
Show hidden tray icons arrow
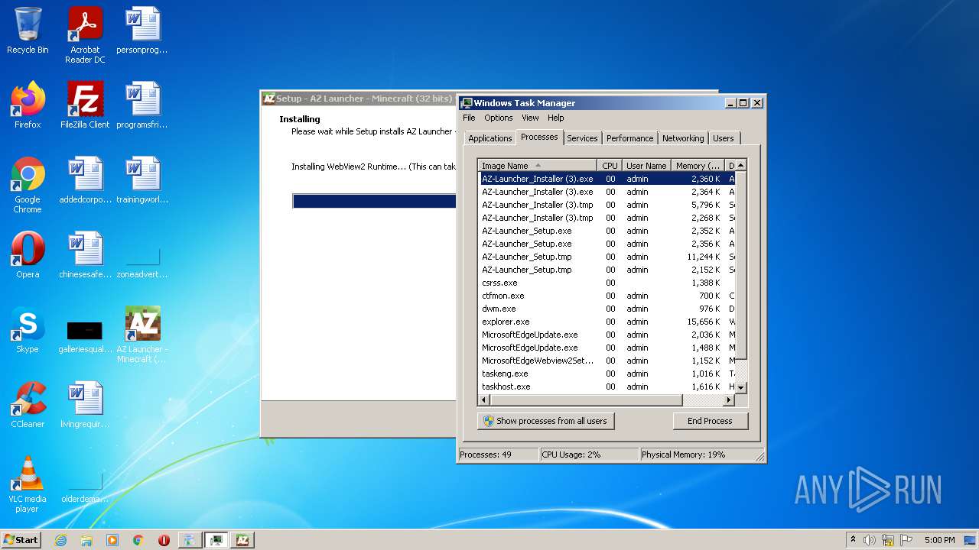(853, 540)
